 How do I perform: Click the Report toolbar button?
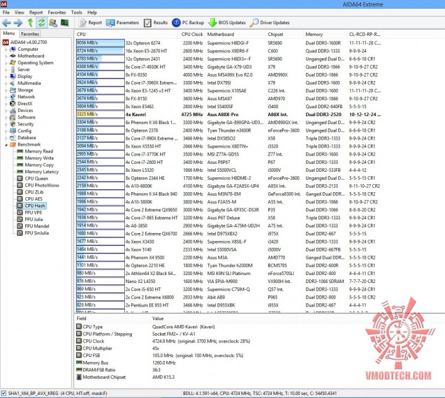(x=90, y=23)
